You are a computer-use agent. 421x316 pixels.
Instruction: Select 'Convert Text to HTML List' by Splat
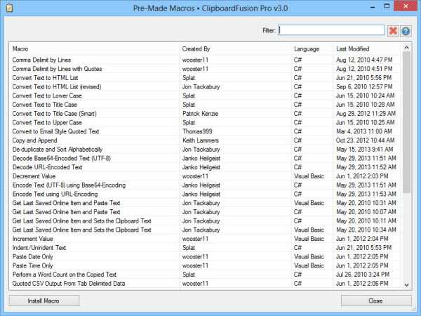206,78
